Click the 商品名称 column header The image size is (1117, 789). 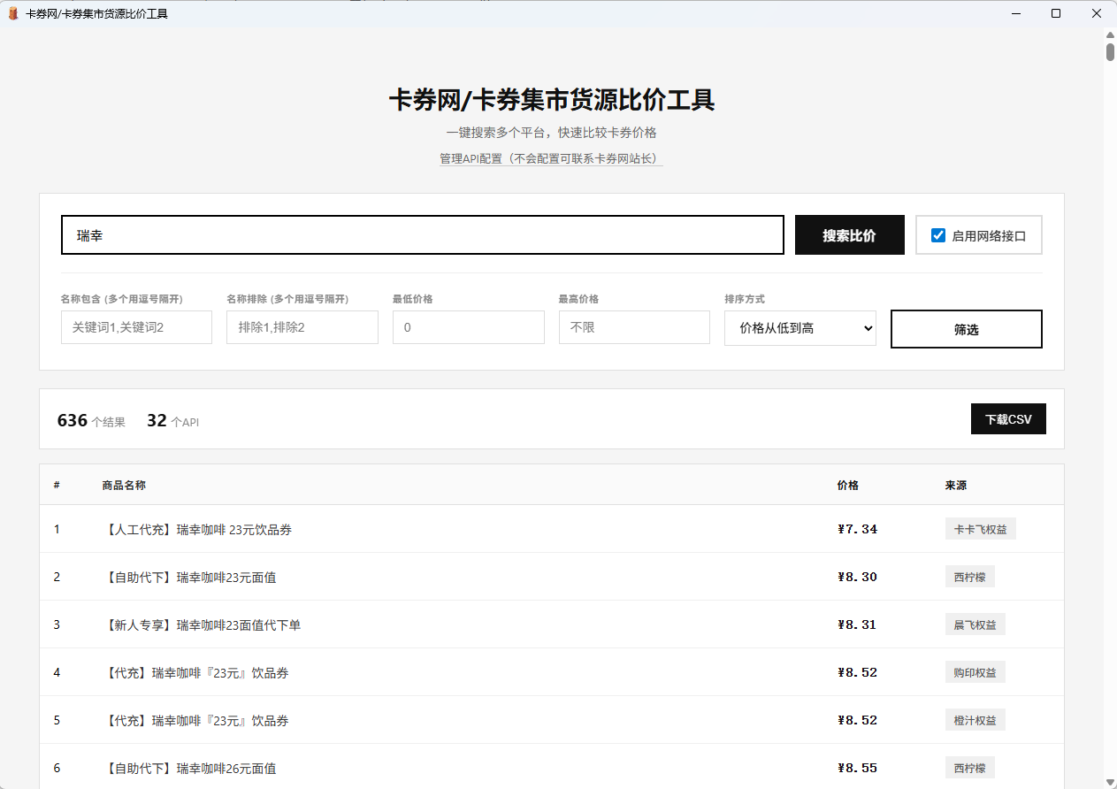click(122, 485)
